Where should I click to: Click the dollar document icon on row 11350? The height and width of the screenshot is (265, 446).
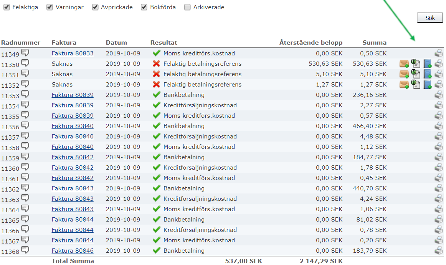click(416, 63)
